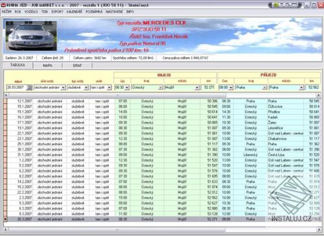Click the účel cesty column label
Image resolution: width=324 pixels, height=236 pixels.
coord(47,81)
